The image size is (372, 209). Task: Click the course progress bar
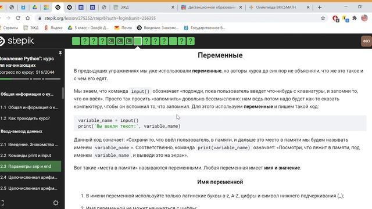tap(30, 79)
